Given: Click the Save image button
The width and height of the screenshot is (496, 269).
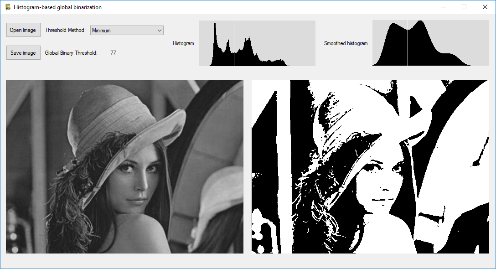Looking at the screenshot, I should 23,53.
